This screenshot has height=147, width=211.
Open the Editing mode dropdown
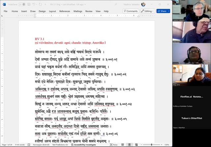tap(148, 11)
